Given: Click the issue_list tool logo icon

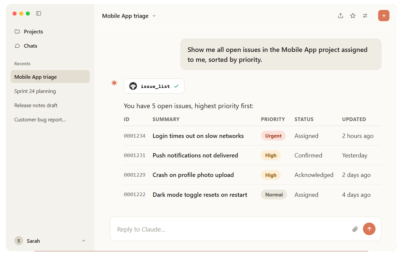Looking at the screenshot, I should click(133, 86).
